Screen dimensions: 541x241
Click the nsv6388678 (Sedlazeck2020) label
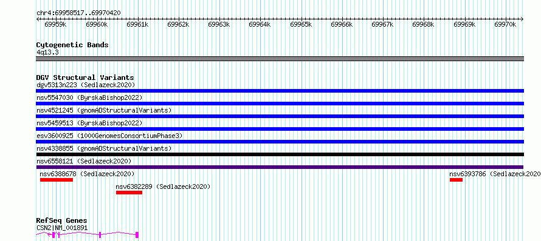pos(87,174)
